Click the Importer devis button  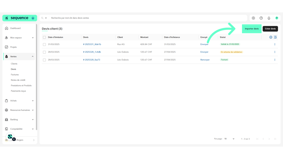coord(252,29)
